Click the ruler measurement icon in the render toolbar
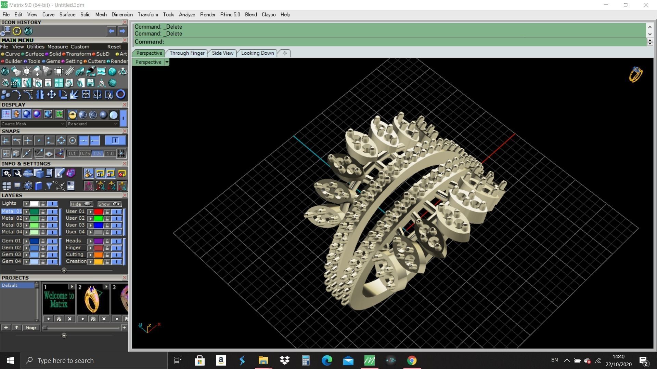The width and height of the screenshot is (657, 369). coord(69,71)
